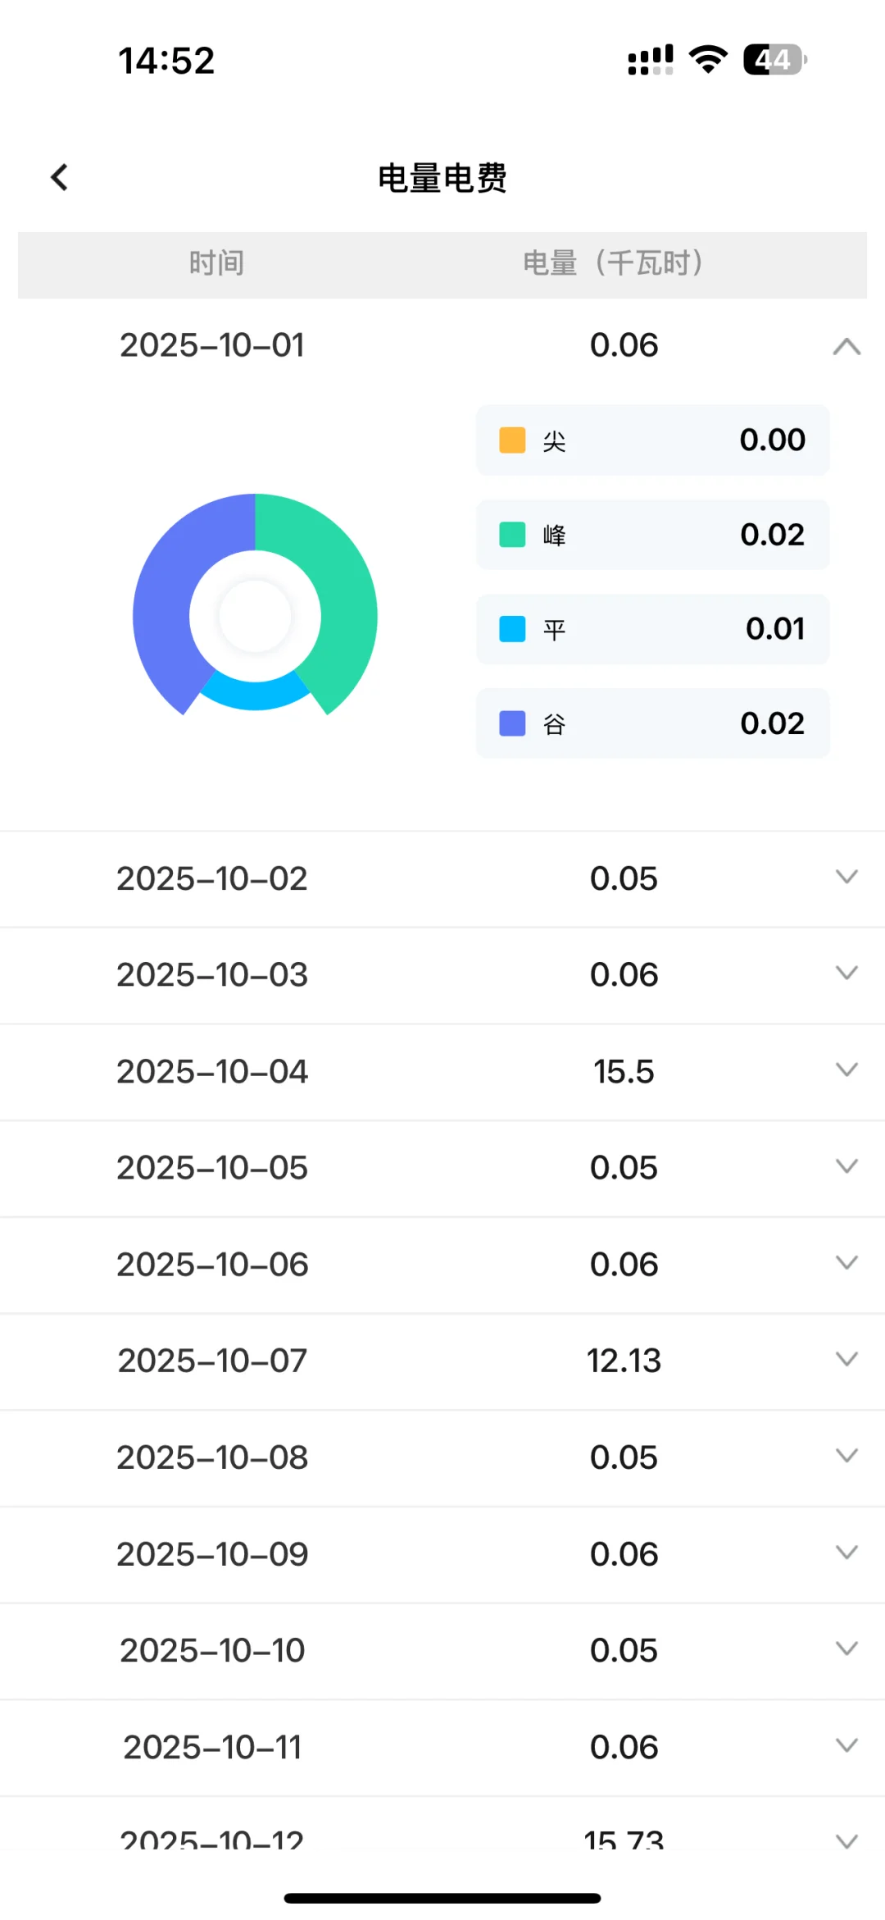The image size is (885, 1920).
Task: Expand the 2025-10-11 row chevron
Action: [846, 1744]
